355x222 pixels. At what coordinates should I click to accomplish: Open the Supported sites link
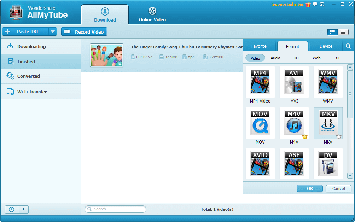[288, 4]
